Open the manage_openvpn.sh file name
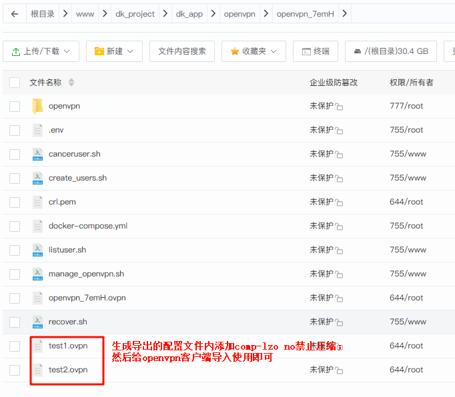Viewport: 455px width, 397px height. [86, 274]
